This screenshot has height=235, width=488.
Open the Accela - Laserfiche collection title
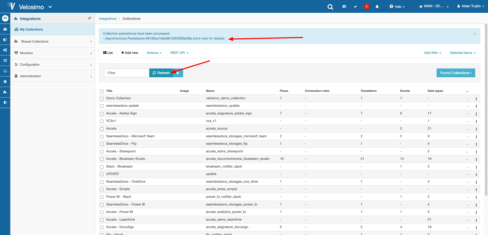pyautogui.click(x=120, y=220)
